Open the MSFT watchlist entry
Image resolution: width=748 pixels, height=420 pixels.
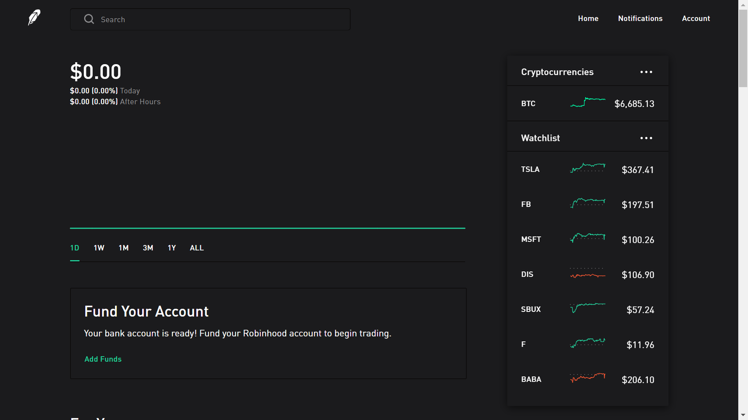coord(587,239)
